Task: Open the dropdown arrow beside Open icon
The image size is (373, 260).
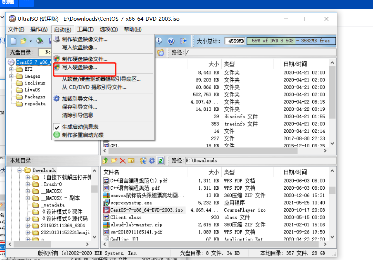Action: click(31, 41)
